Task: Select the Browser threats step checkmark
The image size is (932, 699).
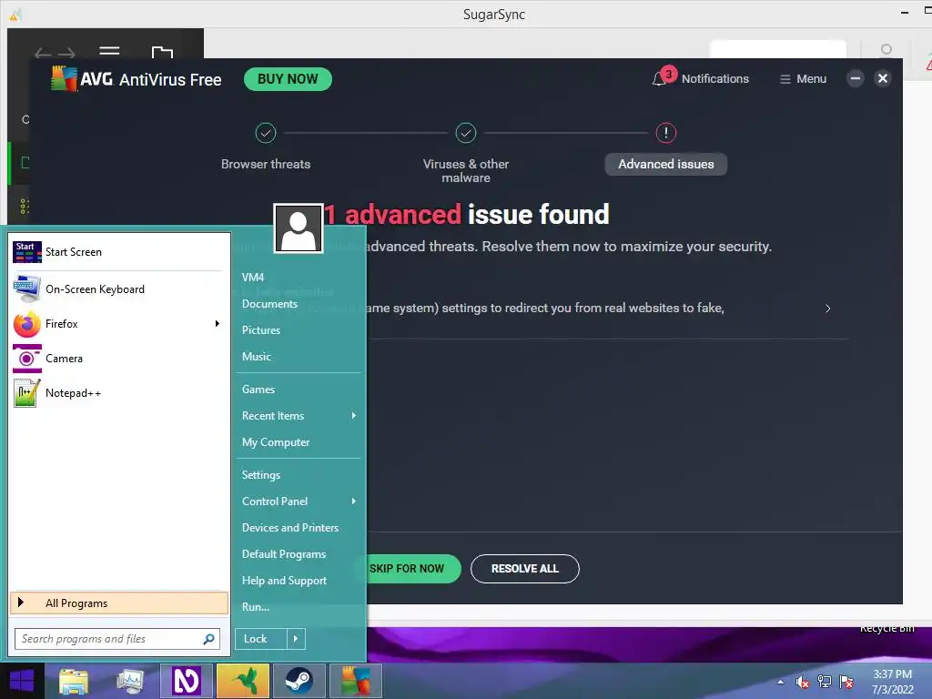Action: coord(266,133)
